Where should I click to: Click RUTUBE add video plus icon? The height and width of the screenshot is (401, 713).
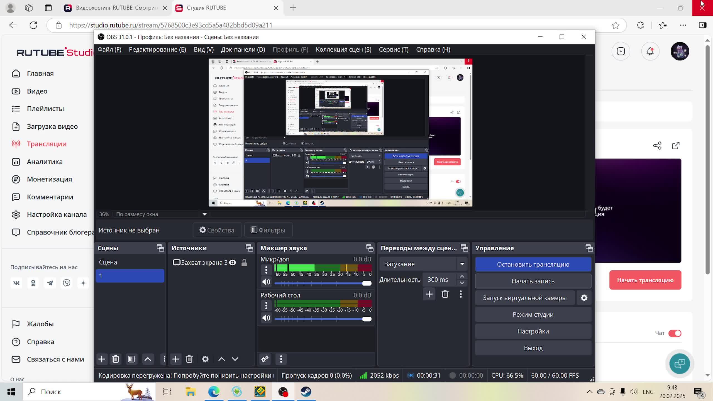click(621, 51)
